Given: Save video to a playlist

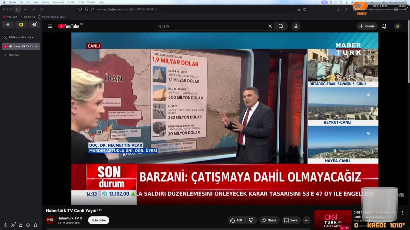Looking at the screenshot, I should pyautogui.click(x=291, y=220).
